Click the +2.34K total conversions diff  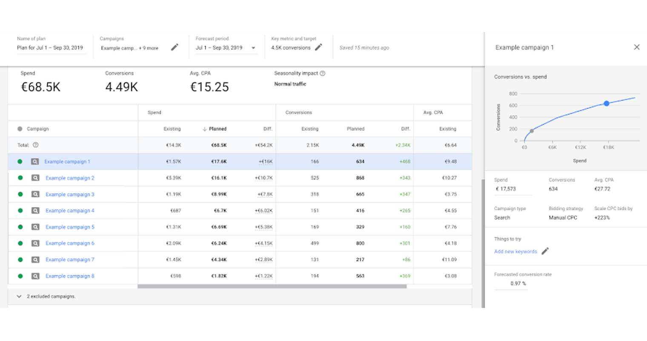[x=403, y=145]
